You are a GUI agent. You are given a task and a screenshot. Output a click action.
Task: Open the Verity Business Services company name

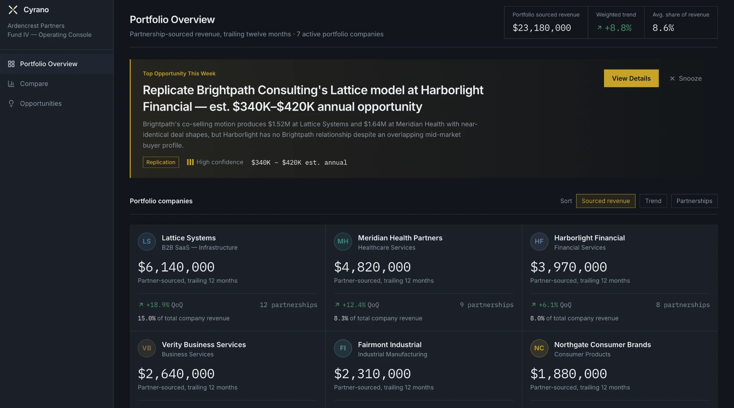click(x=204, y=345)
